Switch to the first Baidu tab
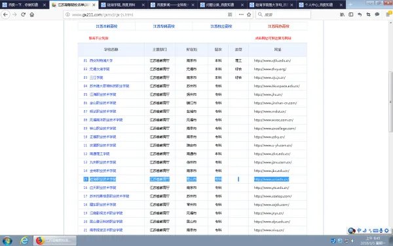The height and width of the screenshot is (246, 393). 25,5
